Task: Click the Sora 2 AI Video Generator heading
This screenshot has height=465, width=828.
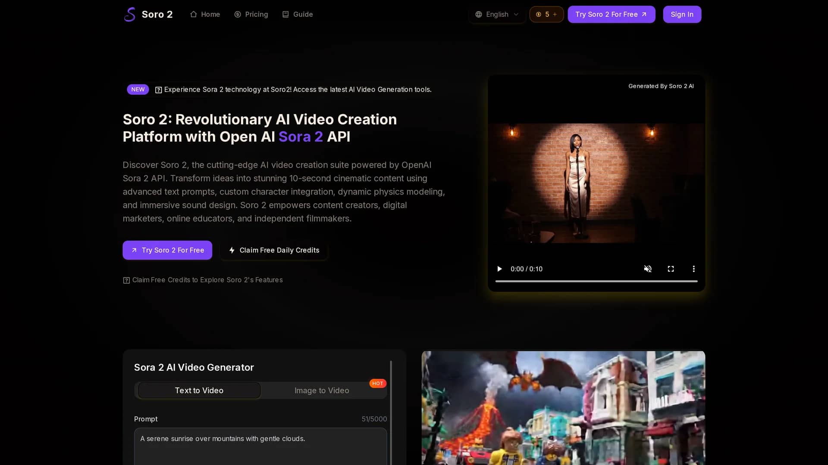Action: click(x=194, y=367)
